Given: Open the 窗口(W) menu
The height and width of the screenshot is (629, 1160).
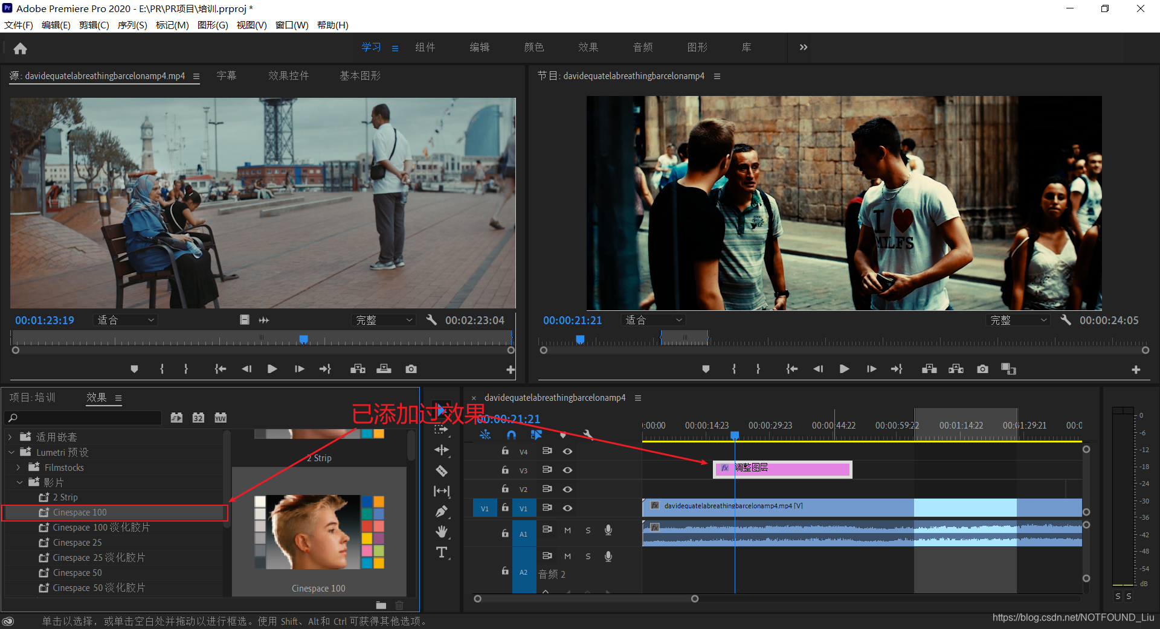Looking at the screenshot, I should coord(292,25).
